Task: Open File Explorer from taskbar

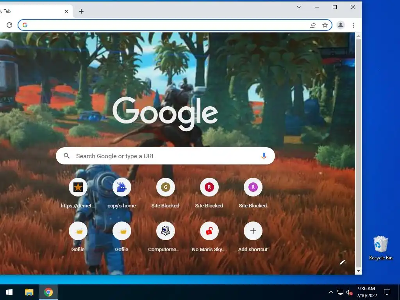Action: click(29, 292)
